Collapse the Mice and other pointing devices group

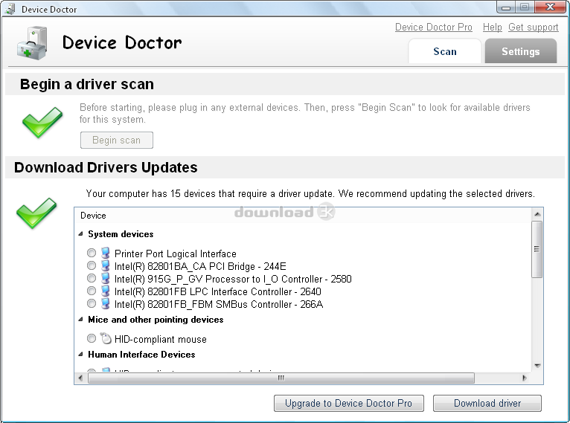80,320
